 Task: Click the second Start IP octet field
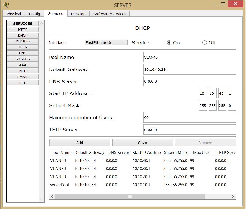[213, 93]
